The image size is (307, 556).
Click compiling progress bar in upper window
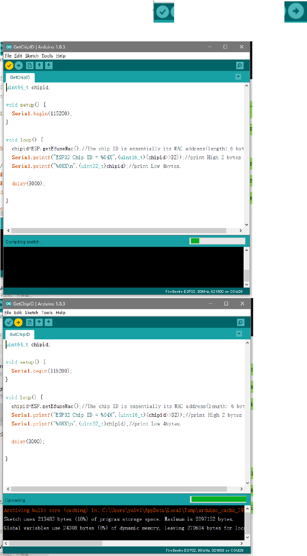click(217, 241)
